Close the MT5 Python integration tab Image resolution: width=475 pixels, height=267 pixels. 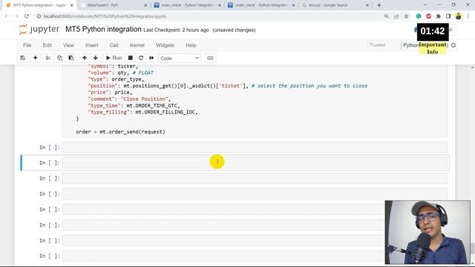click(72, 5)
